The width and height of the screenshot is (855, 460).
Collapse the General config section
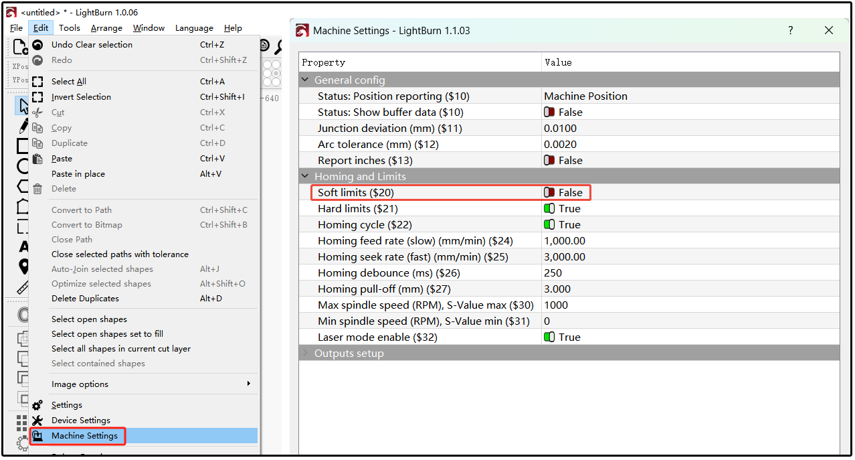306,80
